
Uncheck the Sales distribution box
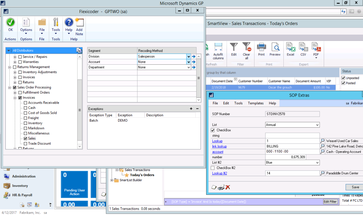click(x=25, y=138)
